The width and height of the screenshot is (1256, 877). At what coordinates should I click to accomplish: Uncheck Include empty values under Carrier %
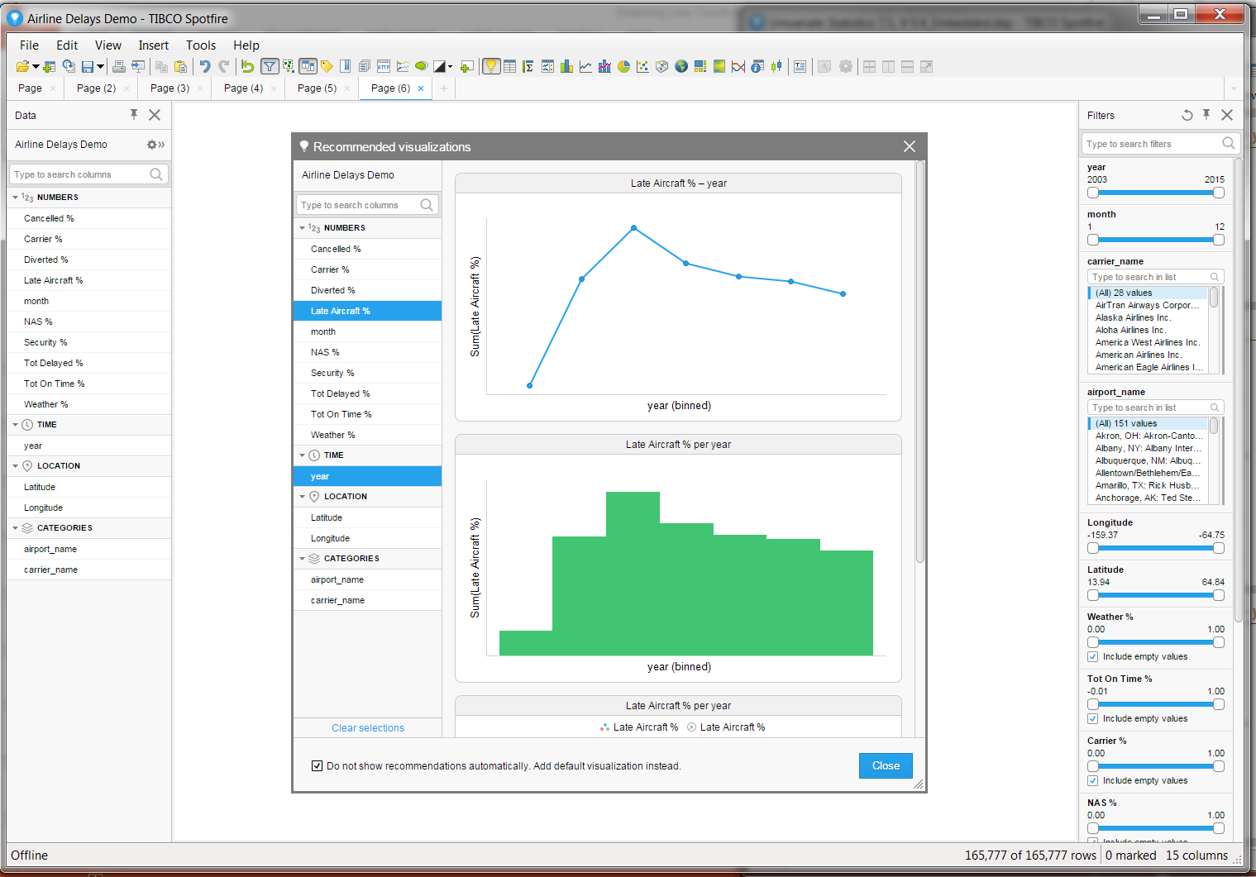coord(1093,780)
